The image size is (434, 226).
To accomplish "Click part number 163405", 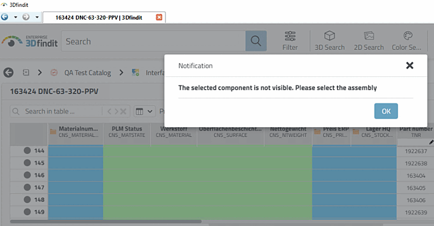I will tap(415, 188).
